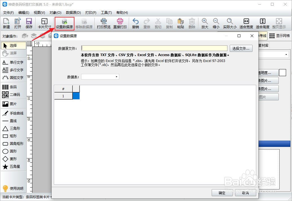Open the 数据源(D) menu

coord(73,13)
